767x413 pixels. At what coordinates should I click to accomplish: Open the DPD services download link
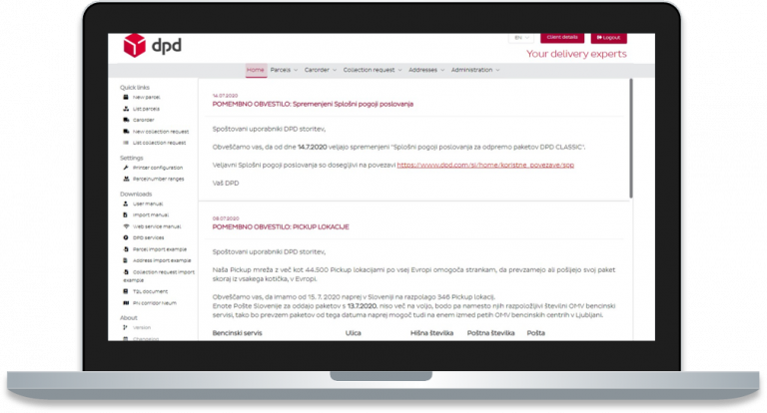tap(148, 237)
